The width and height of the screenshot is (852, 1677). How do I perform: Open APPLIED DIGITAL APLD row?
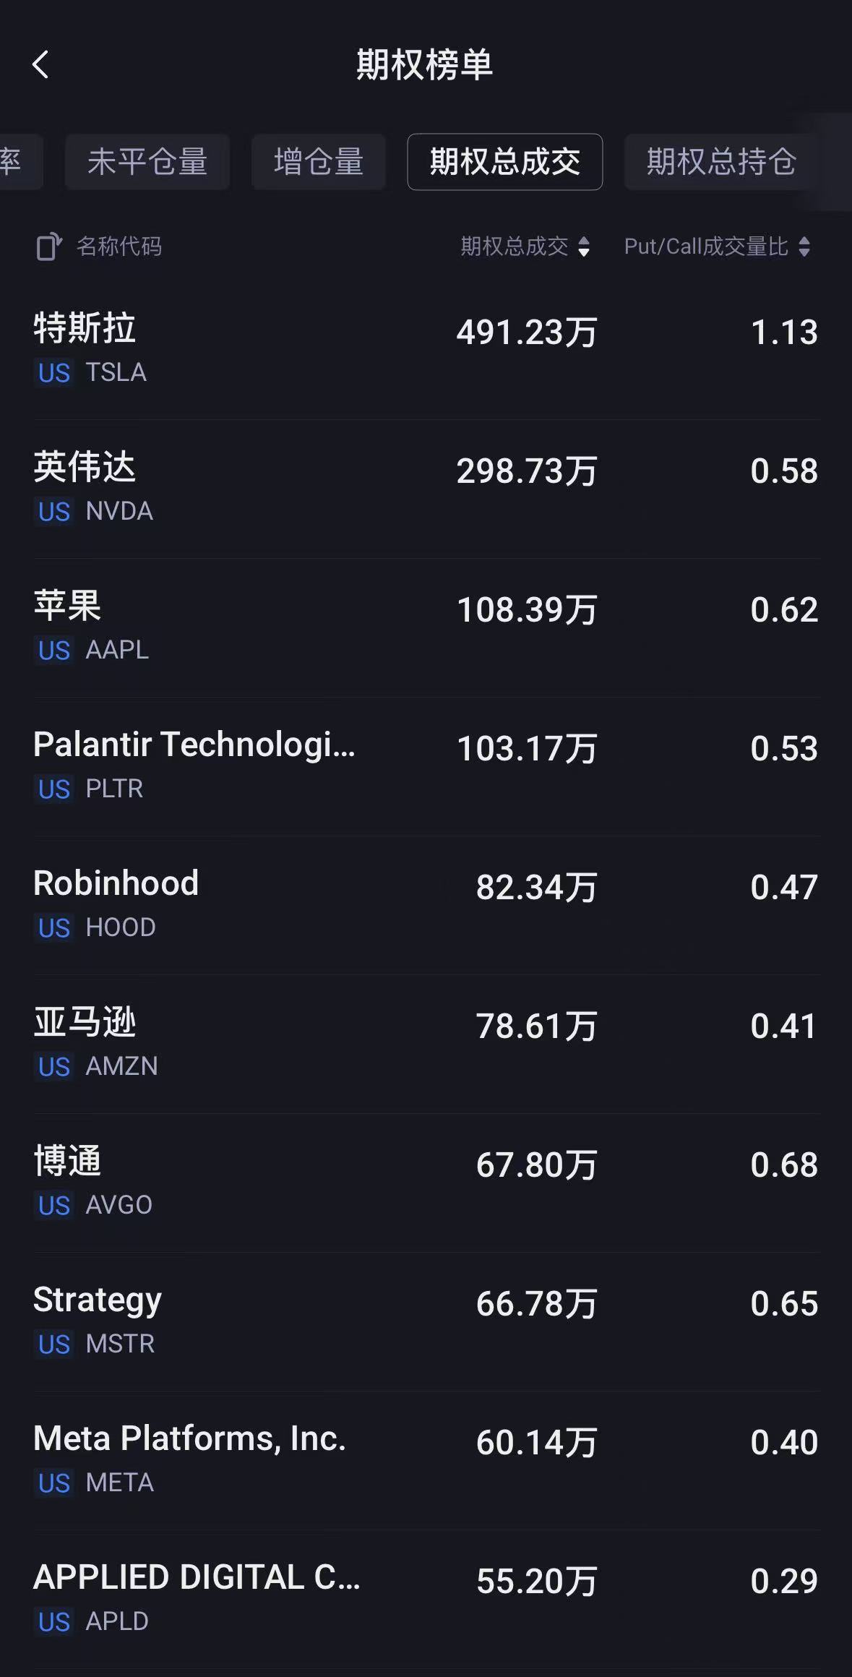pyautogui.click(x=426, y=1599)
